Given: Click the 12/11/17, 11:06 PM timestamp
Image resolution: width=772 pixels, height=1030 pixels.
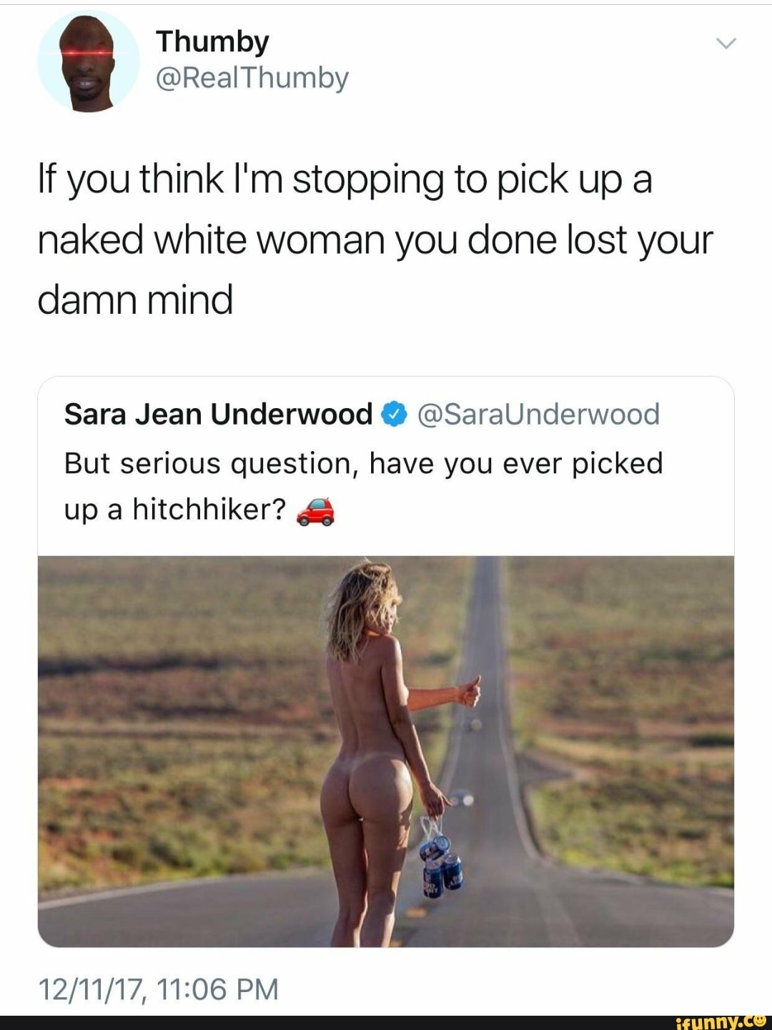Looking at the screenshot, I should pos(158,989).
